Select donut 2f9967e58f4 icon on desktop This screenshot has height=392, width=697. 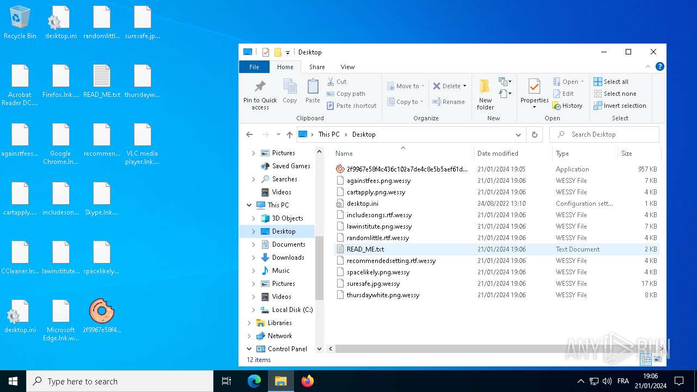[x=102, y=316]
